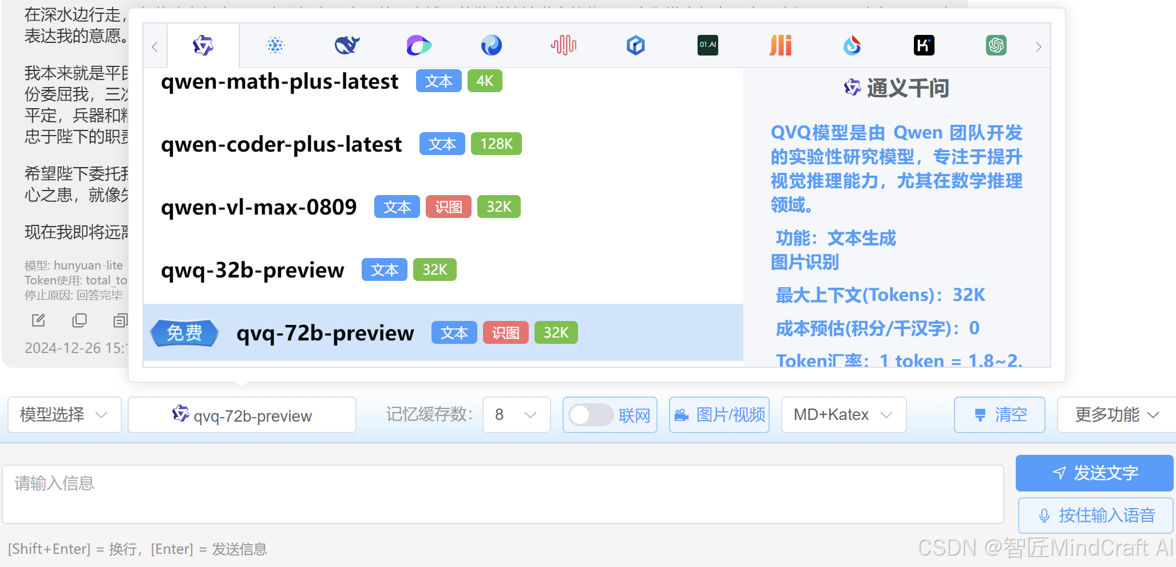This screenshot has width=1176, height=567.
Task: Click the 最大上下文(Tokens): 32K line
Action: [880, 295]
